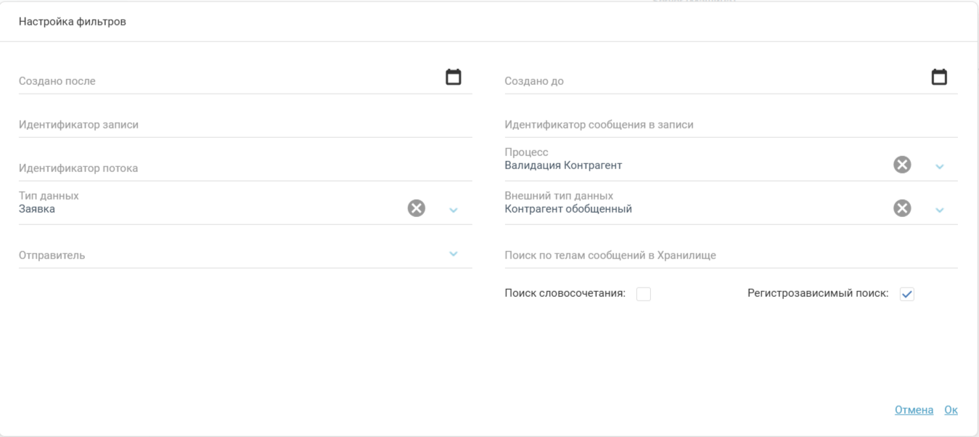Image resolution: width=979 pixels, height=437 pixels.
Task: Clear the Процесс field value
Action: [901, 166]
